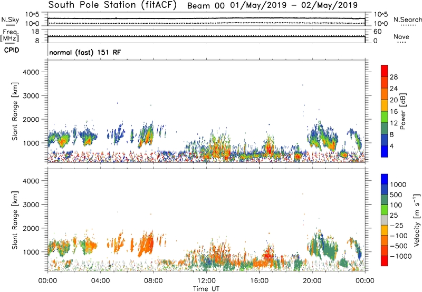Click the "18" tick on frequency axis
This screenshot has width=422, height=292.
pyautogui.click(x=35, y=32)
